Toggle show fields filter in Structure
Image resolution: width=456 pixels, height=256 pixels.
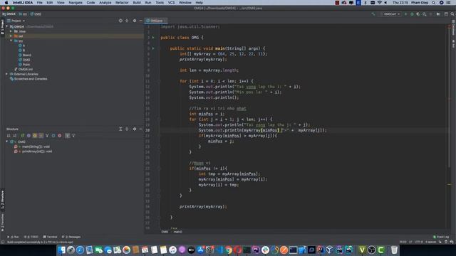tap(35, 136)
